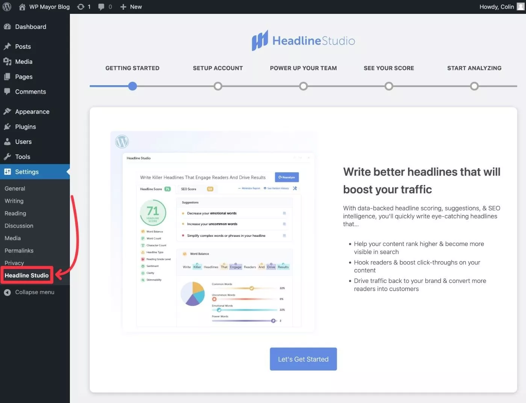Viewport: 526px width, 403px height.
Task: Click the Power Up Your Team step circle
Action: [303, 86]
